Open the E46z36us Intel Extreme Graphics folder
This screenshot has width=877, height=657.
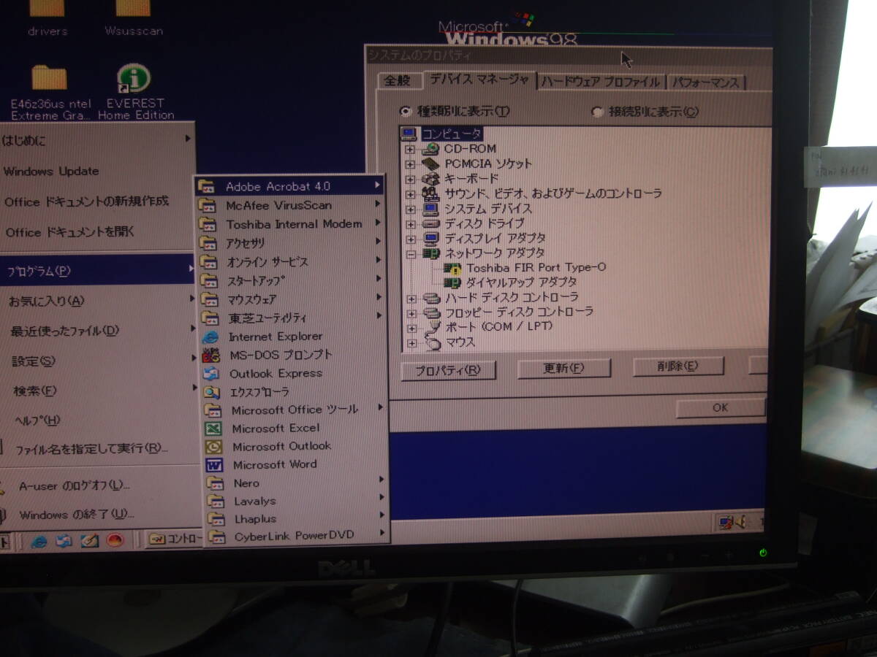click(50, 93)
